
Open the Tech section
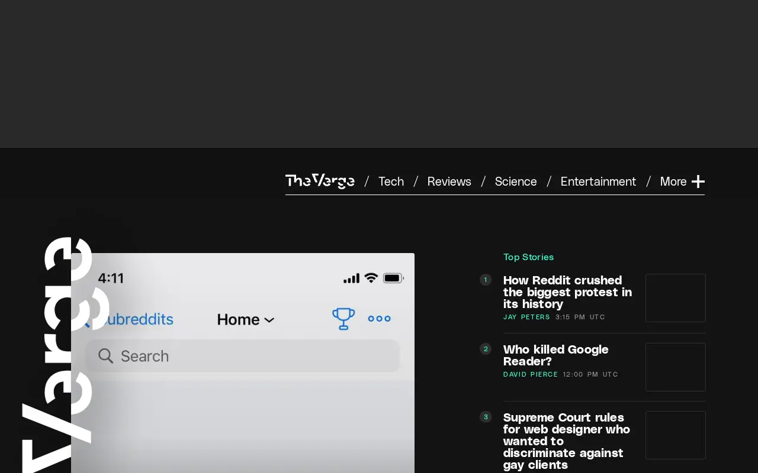pyautogui.click(x=391, y=182)
